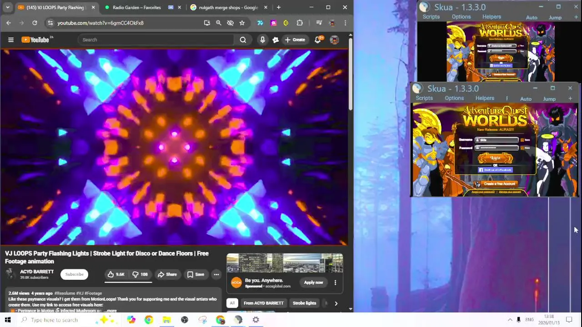The image size is (582, 327).
Task: Go back with the browser back arrow
Action: pyautogui.click(x=9, y=23)
